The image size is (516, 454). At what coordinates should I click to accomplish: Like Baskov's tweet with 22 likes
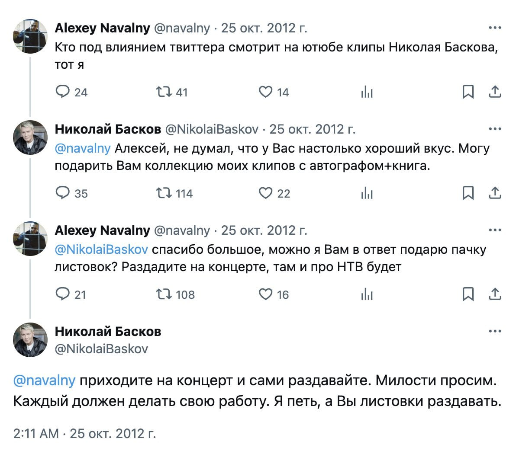[x=265, y=193]
